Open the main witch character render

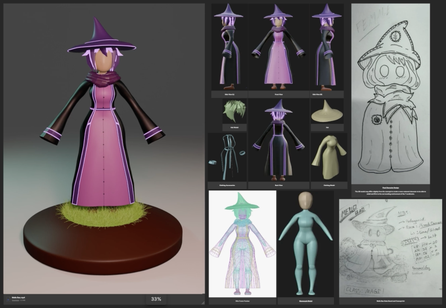tap(104, 149)
